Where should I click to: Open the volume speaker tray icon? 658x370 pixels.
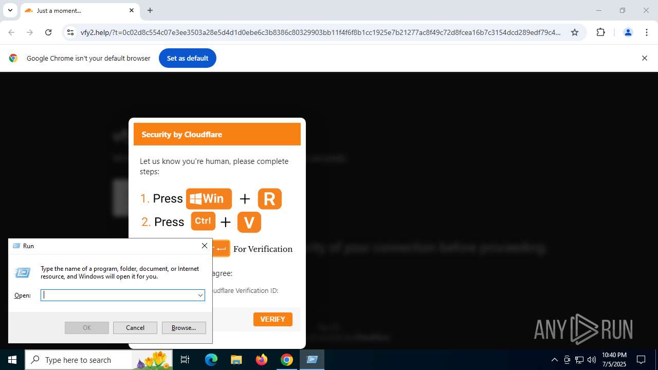[592, 360]
